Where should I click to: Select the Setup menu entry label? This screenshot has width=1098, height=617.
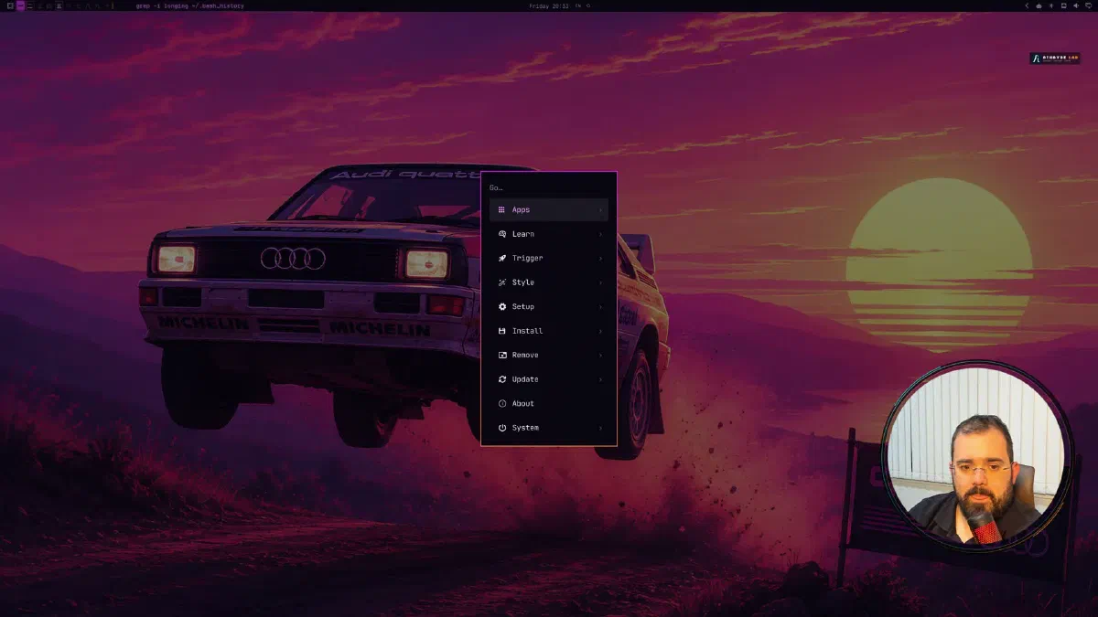[x=522, y=307]
